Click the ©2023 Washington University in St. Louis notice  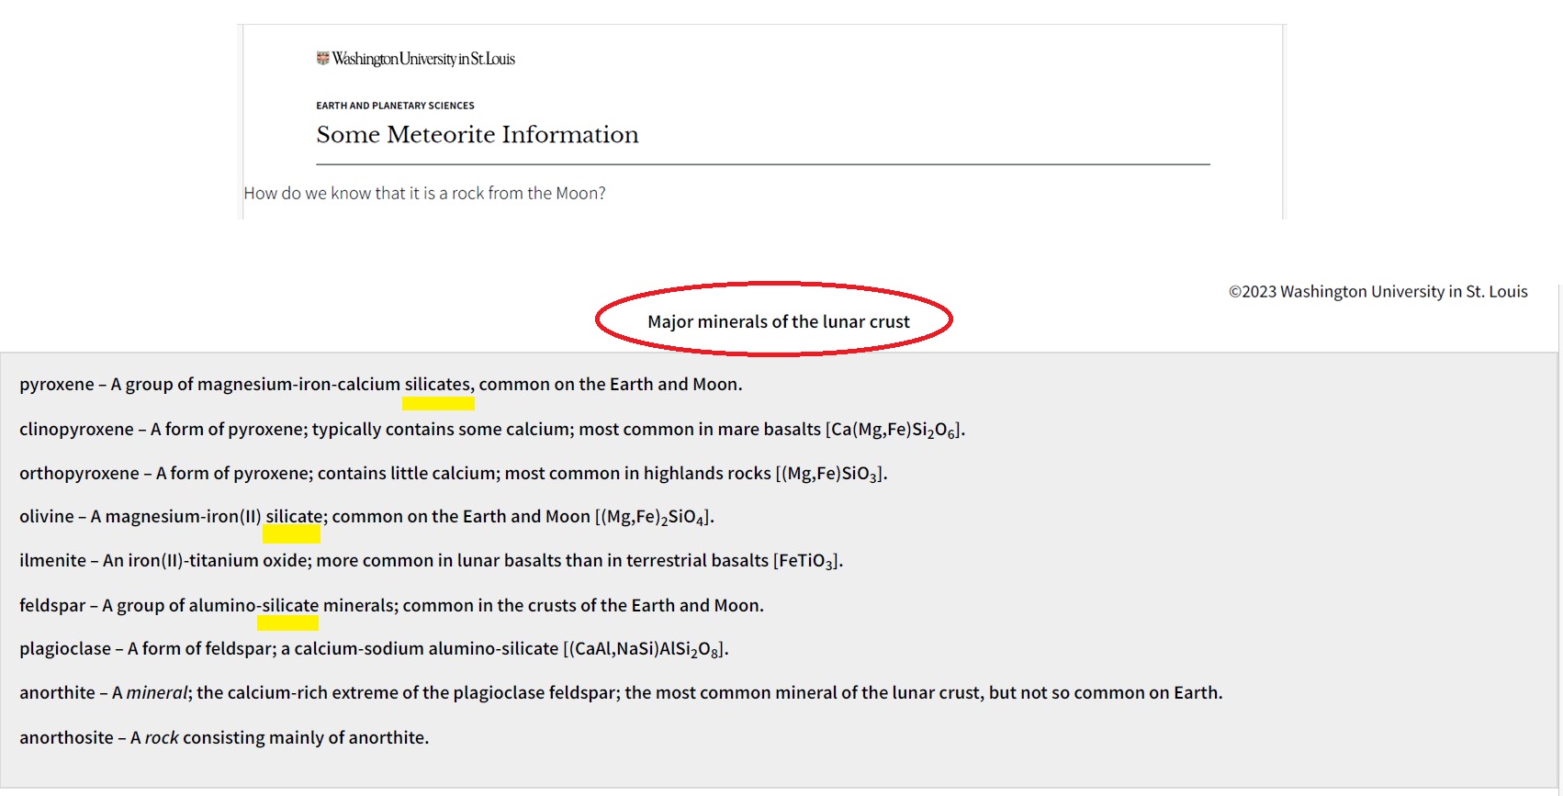(1378, 291)
